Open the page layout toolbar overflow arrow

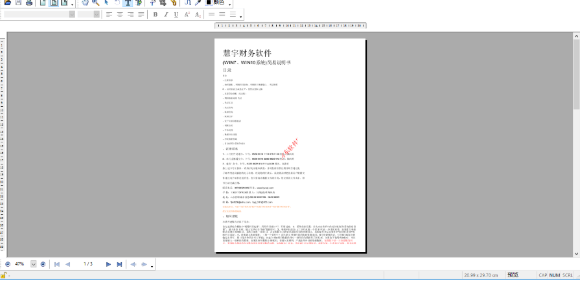72,5
